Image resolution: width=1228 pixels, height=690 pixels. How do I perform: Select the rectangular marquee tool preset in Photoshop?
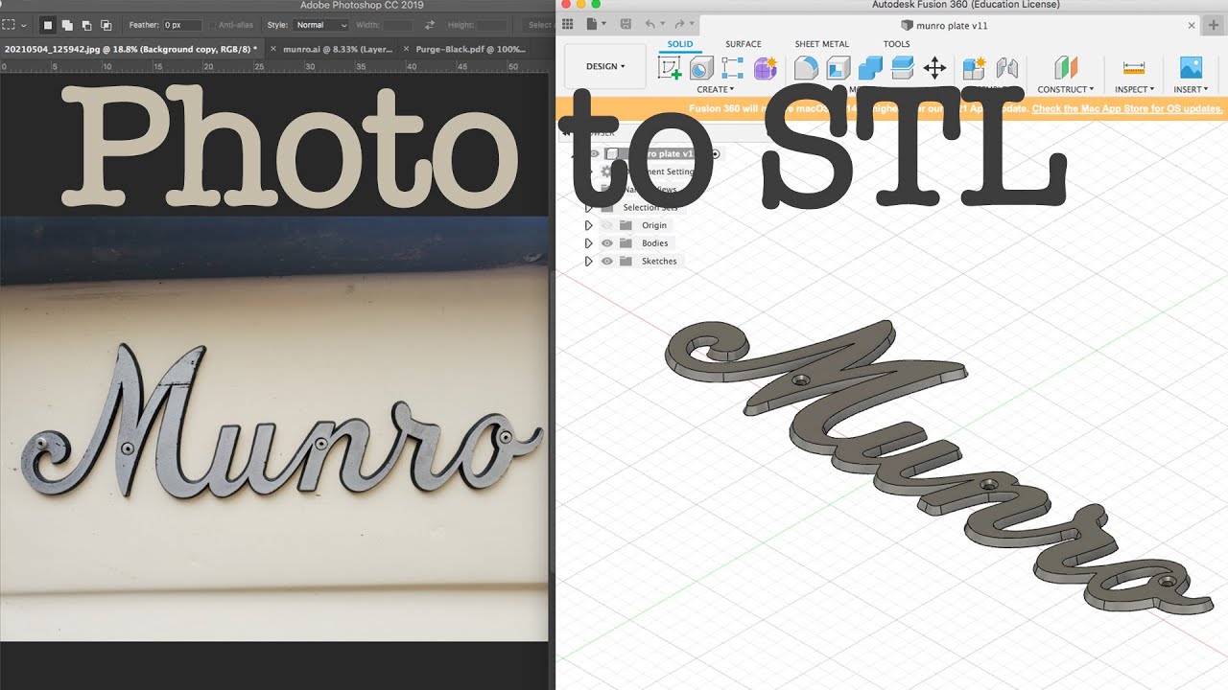pos(10,24)
